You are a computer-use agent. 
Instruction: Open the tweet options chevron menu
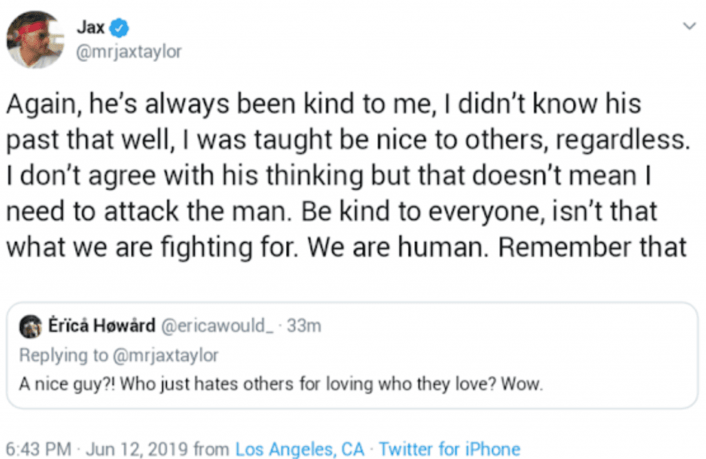[687, 27]
